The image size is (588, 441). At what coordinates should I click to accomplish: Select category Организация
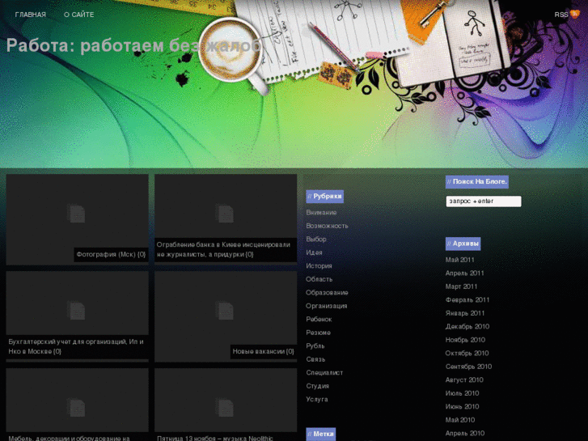point(327,306)
